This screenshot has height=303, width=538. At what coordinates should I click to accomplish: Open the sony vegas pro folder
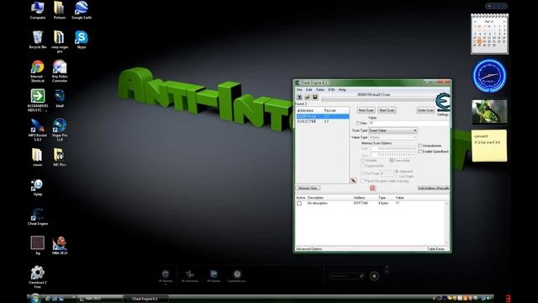tap(60, 42)
